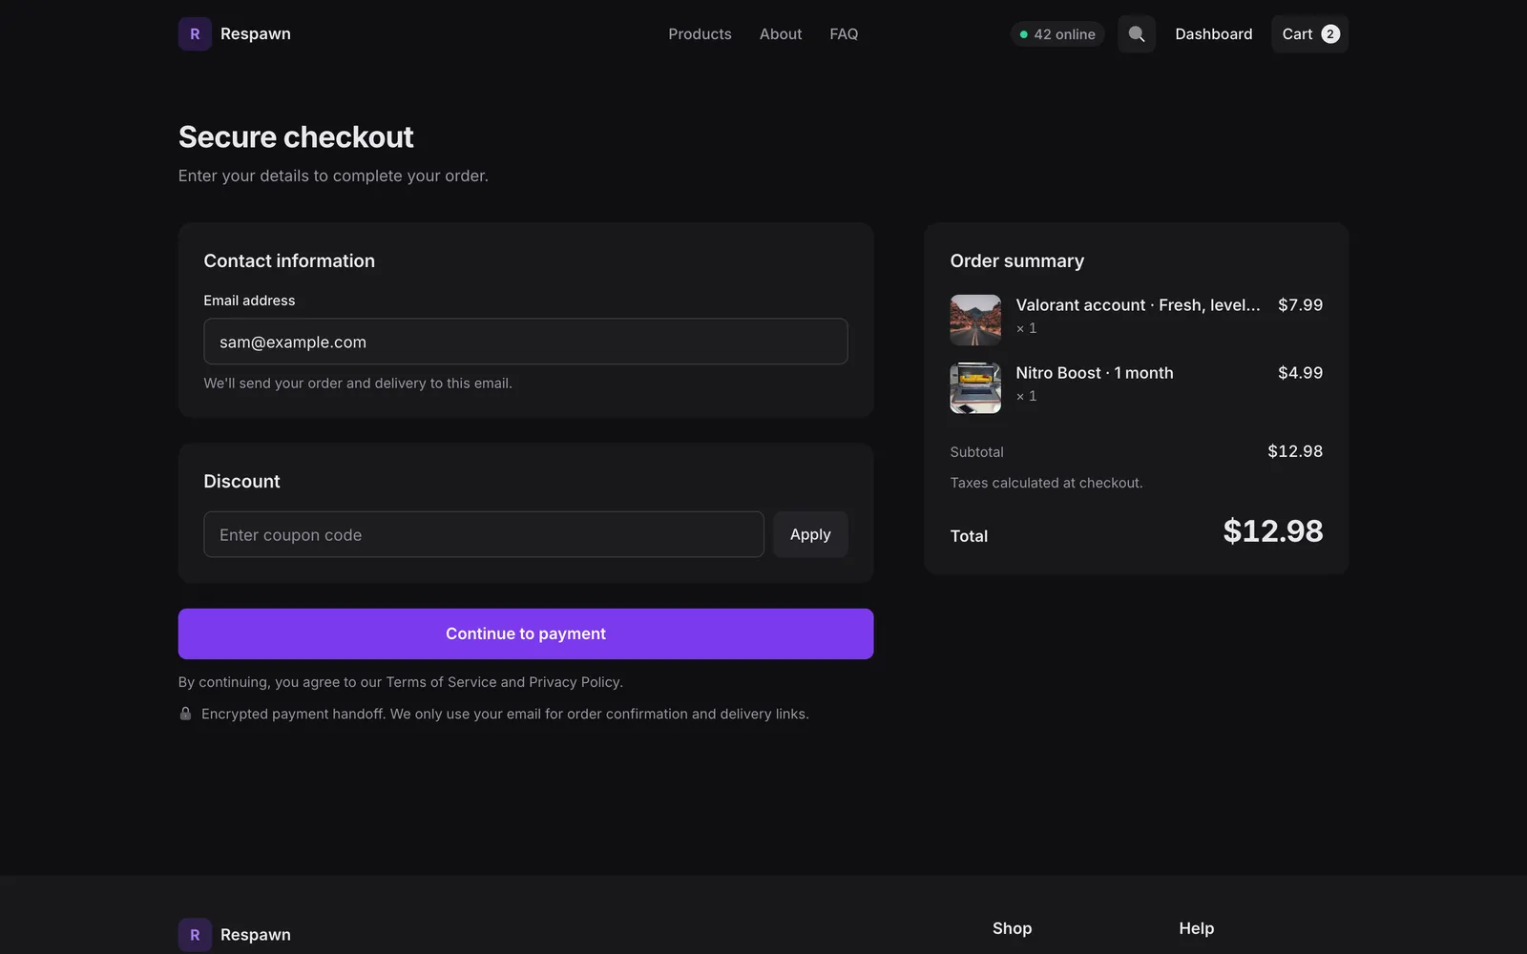
Task: Click the lock icon beside encrypted payment note
Action: click(185, 714)
